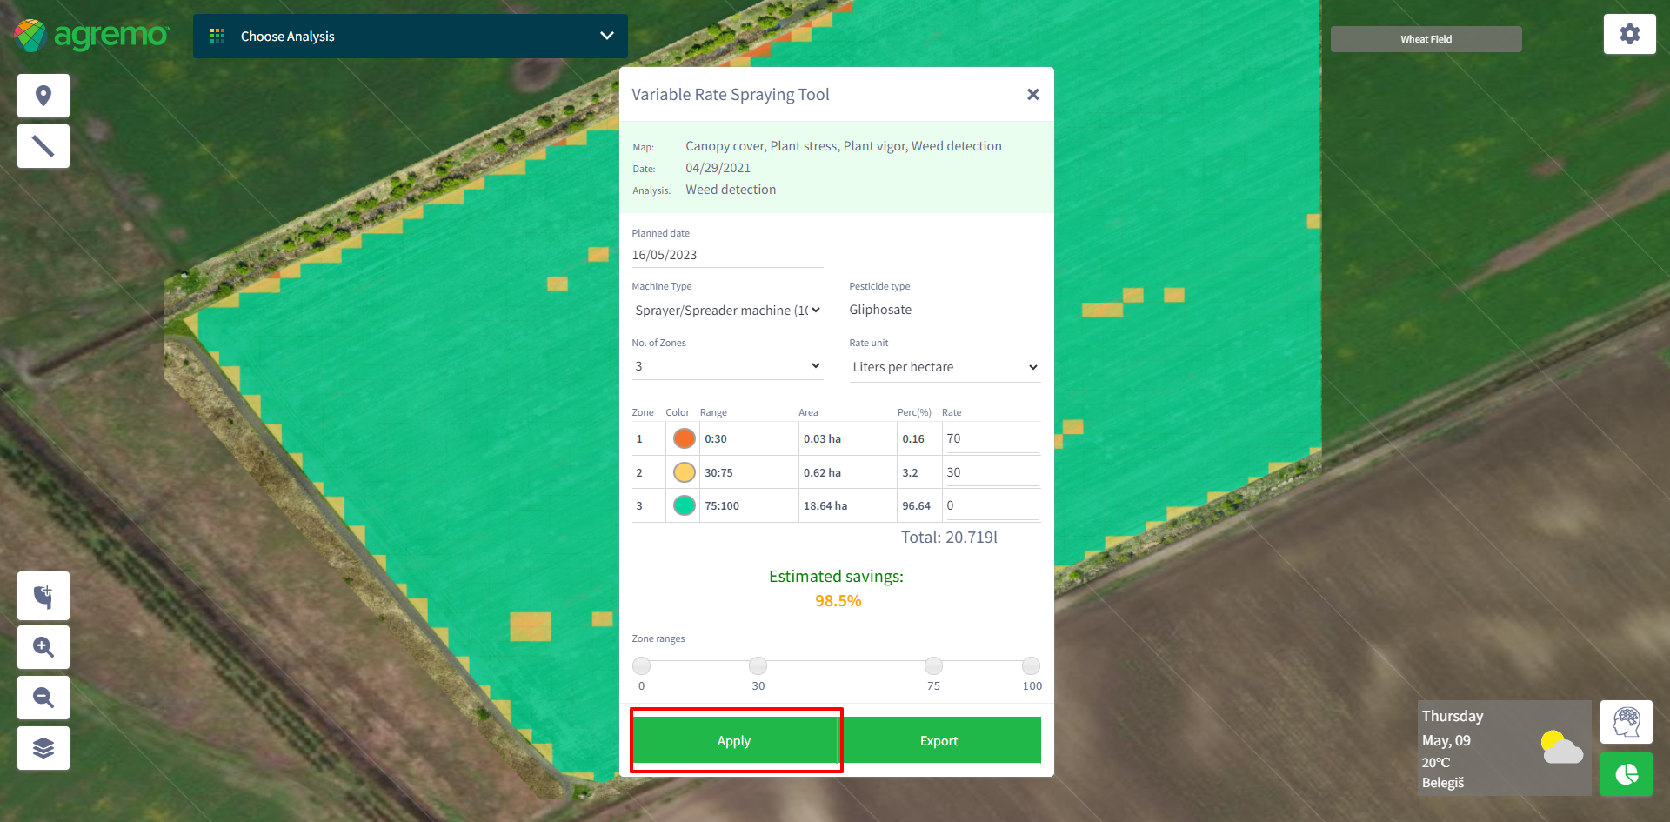Click the Wheat Field label button

pos(1426,39)
